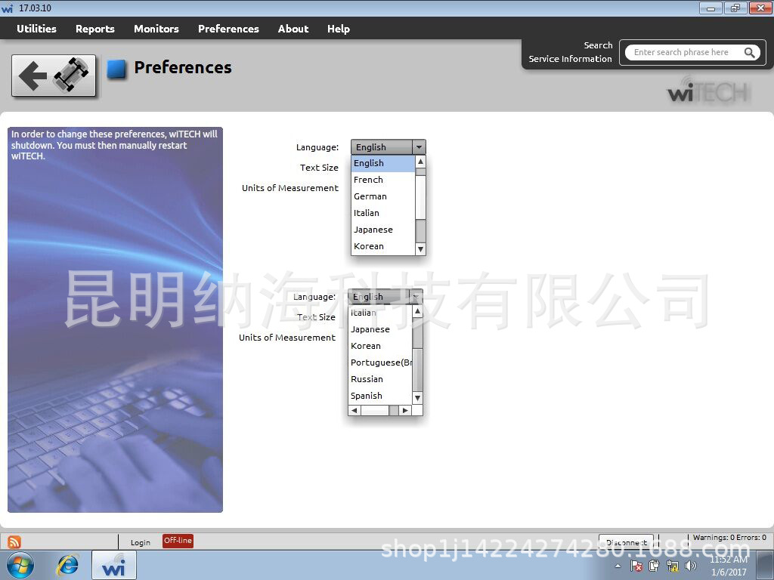Launch Internet Explorer from the taskbar

click(67, 565)
